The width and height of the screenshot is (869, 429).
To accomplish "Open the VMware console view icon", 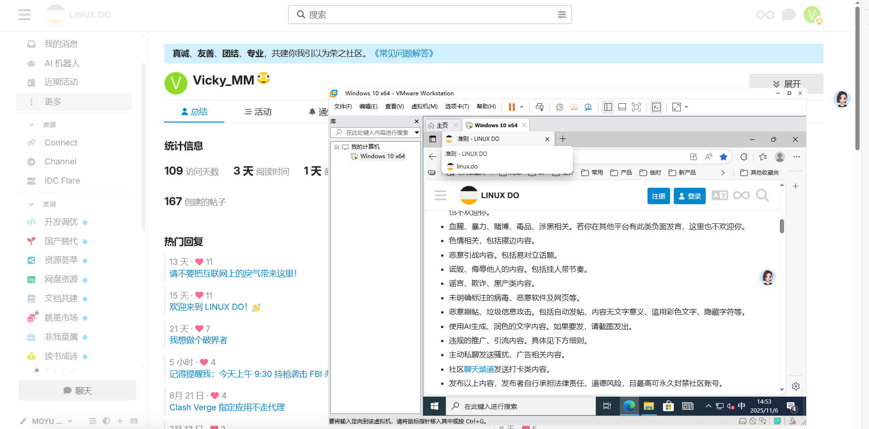I will pos(656,107).
